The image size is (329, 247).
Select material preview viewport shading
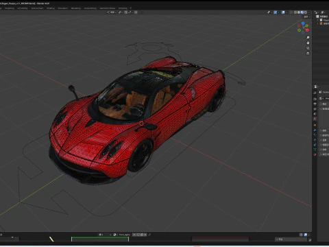(302, 12)
